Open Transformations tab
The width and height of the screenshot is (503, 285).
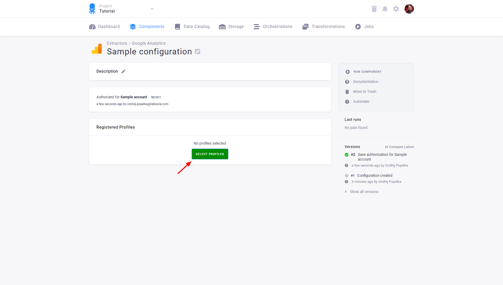tap(324, 27)
